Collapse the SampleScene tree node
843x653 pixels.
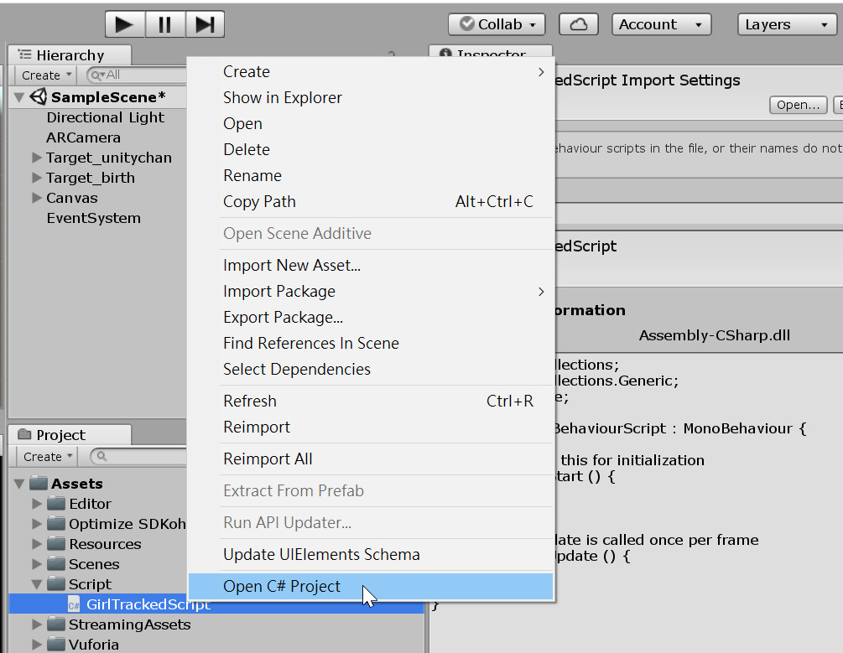pyautogui.click(x=19, y=97)
